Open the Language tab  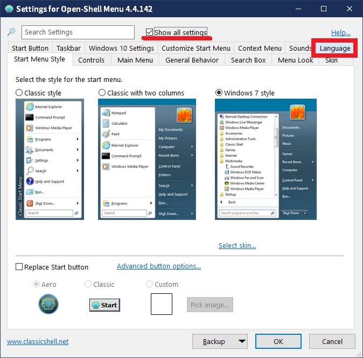335,48
